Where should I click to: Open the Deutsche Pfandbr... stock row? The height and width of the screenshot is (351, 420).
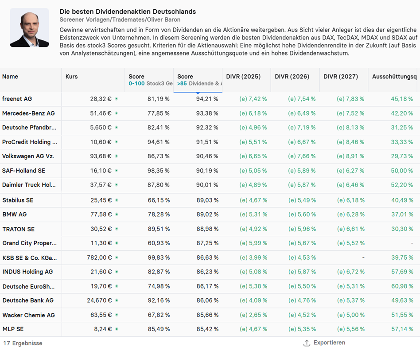[210, 128]
